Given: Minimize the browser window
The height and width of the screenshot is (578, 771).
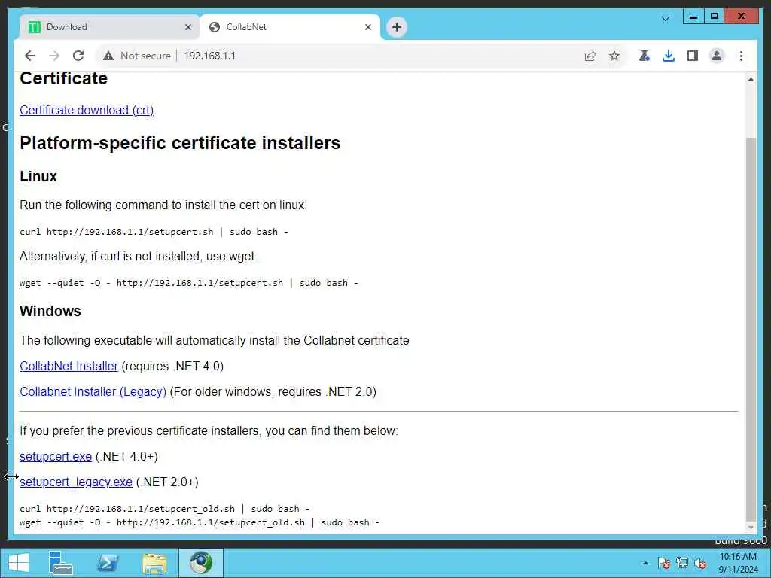Looking at the screenshot, I should pyautogui.click(x=693, y=17).
